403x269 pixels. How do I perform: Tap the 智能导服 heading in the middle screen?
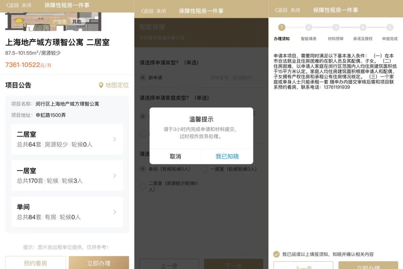pyautogui.click(x=152, y=27)
